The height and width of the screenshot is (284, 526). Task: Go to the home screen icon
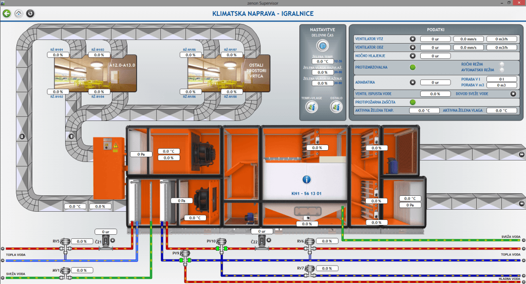coord(19,13)
